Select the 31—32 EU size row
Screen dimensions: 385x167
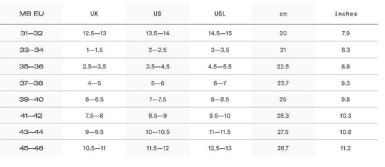[32, 33]
